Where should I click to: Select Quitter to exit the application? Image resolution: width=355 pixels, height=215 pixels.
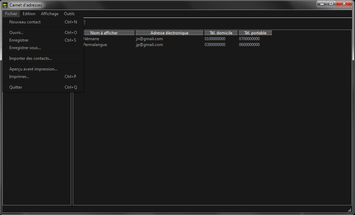click(x=16, y=87)
